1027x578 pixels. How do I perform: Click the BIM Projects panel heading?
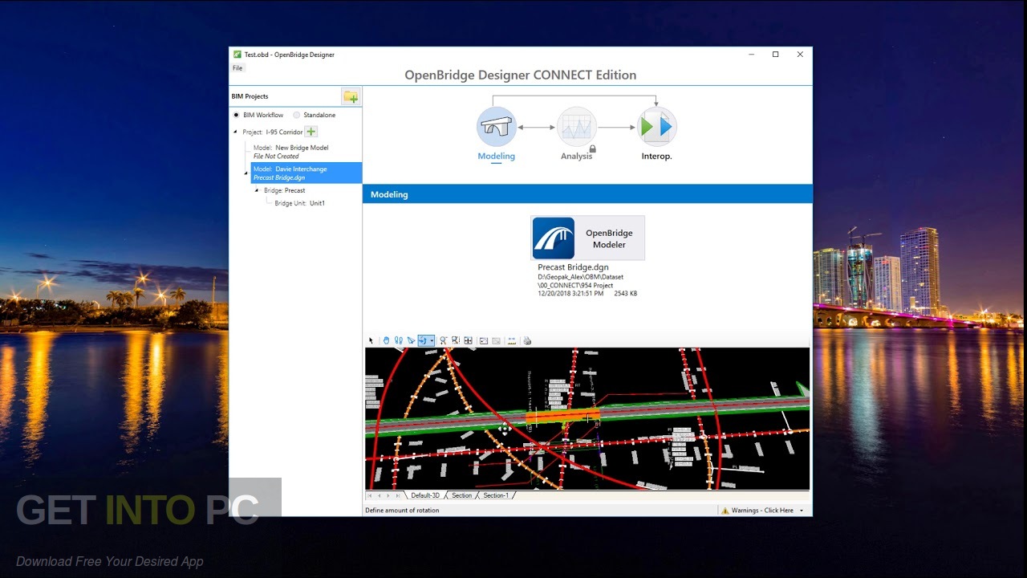[250, 96]
